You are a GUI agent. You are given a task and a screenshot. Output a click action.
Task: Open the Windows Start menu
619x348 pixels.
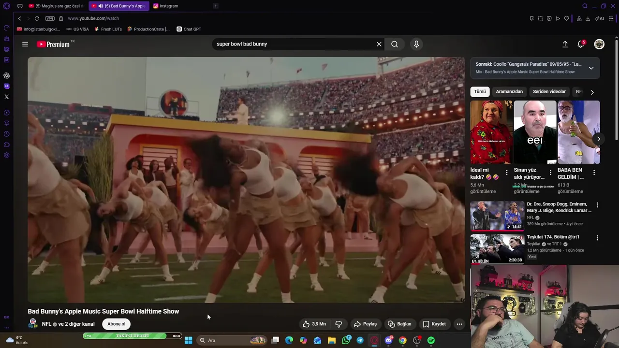pyautogui.click(x=188, y=340)
